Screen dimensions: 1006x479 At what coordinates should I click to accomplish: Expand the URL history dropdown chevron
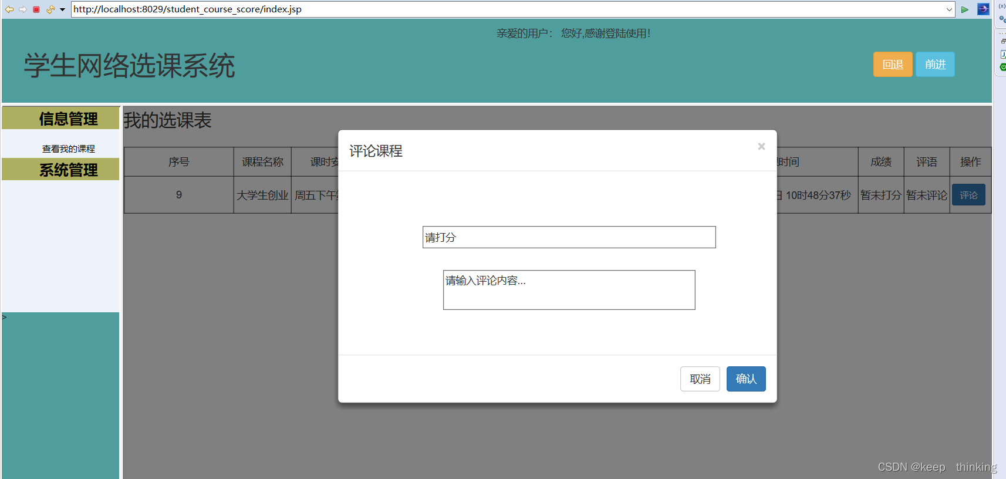tap(949, 9)
